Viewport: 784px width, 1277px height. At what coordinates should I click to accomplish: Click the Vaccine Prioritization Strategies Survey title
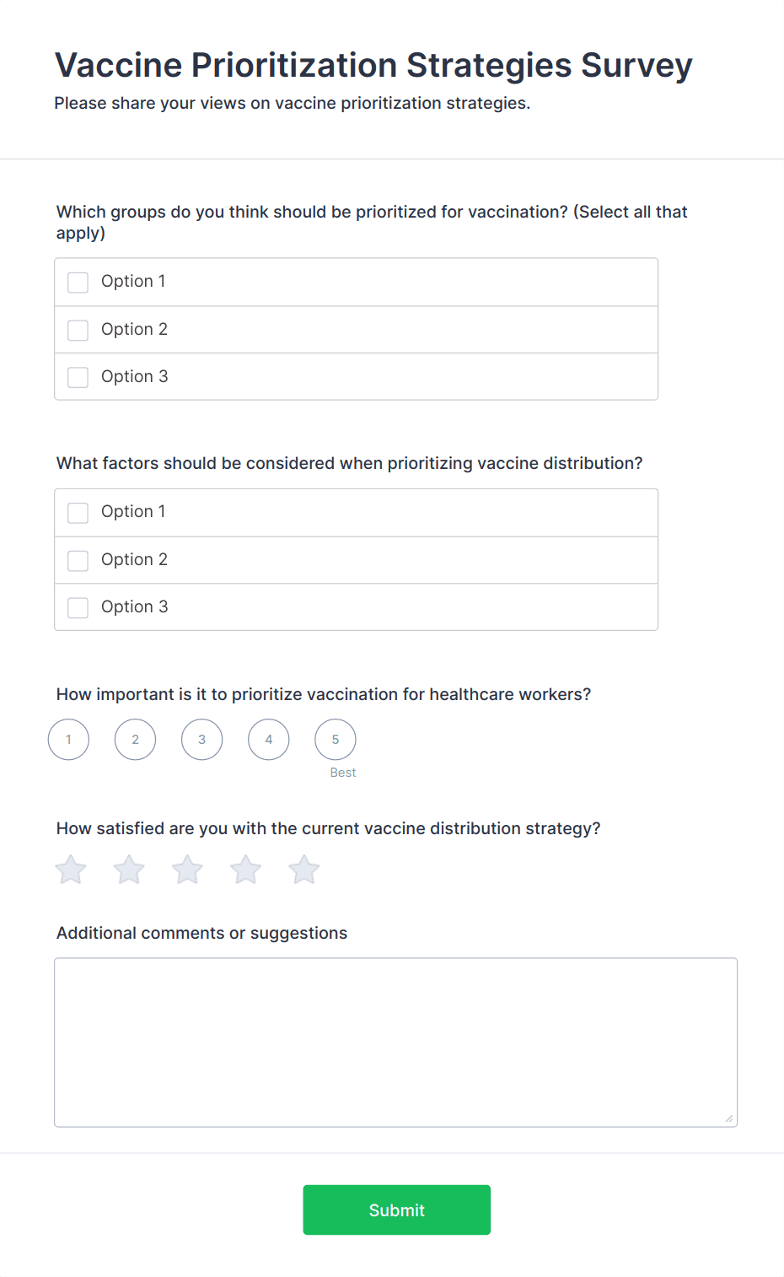(x=373, y=65)
